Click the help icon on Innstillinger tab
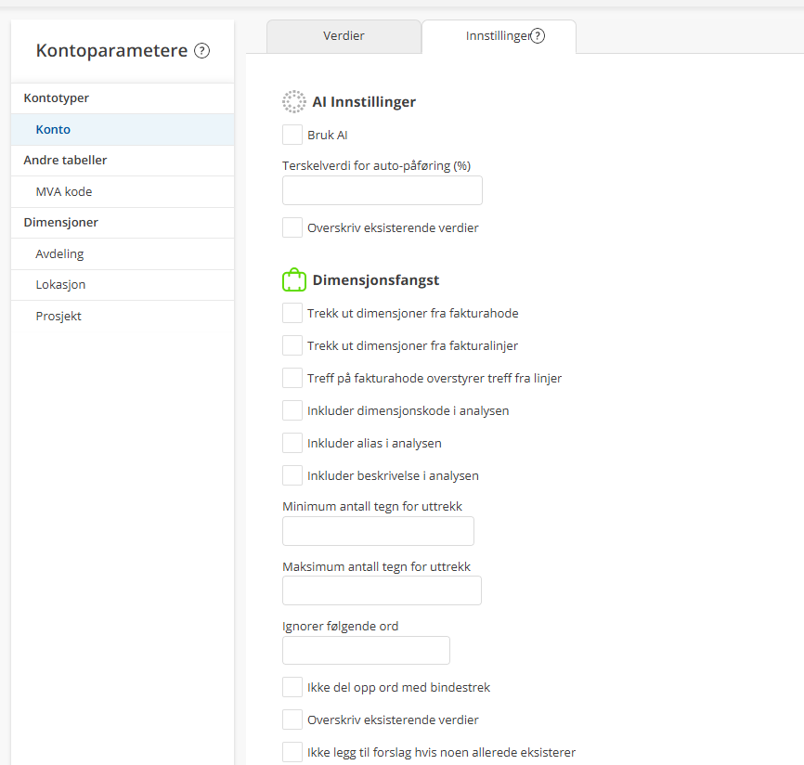 (x=538, y=36)
